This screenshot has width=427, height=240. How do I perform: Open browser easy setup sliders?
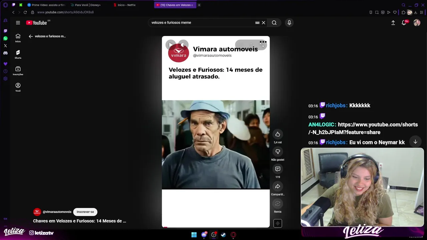click(x=422, y=12)
